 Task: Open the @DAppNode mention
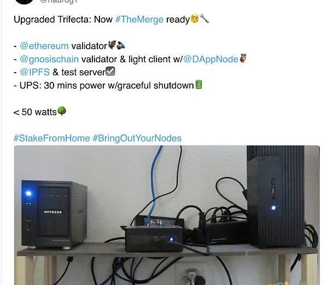tap(210, 60)
